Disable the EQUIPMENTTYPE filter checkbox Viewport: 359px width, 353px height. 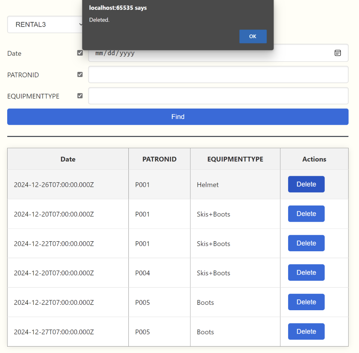point(80,96)
